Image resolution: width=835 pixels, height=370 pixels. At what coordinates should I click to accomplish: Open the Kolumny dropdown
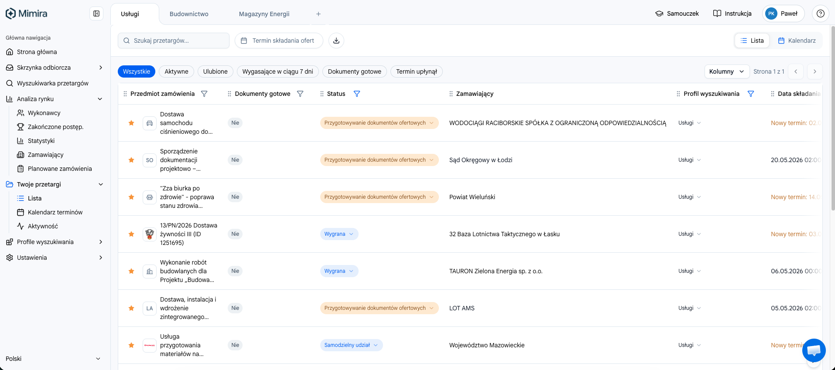[x=727, y=71]
